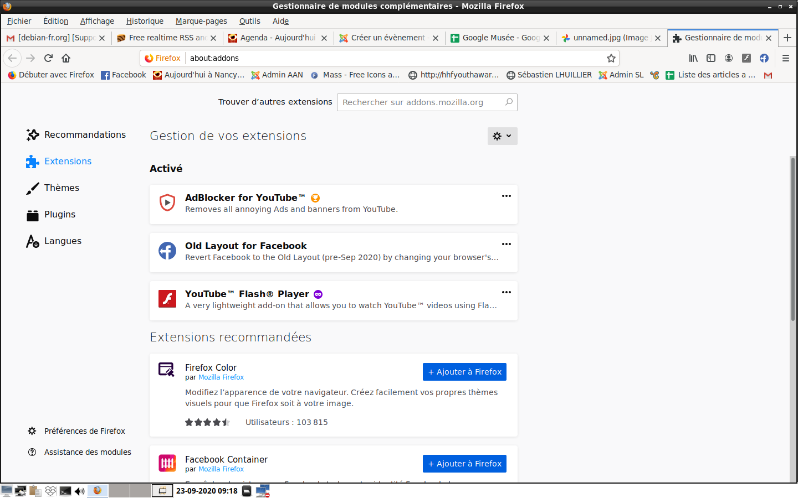Open the Firefox Account icon
Viewport: 798px width, 498px height.
point(729,58)
